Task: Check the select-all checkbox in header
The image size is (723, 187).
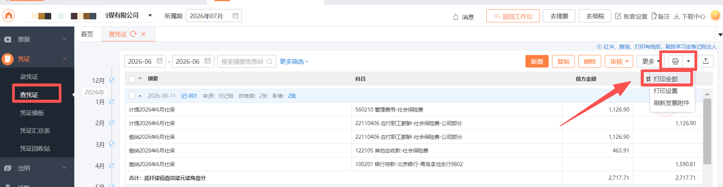Action: [x=132, y=79]
